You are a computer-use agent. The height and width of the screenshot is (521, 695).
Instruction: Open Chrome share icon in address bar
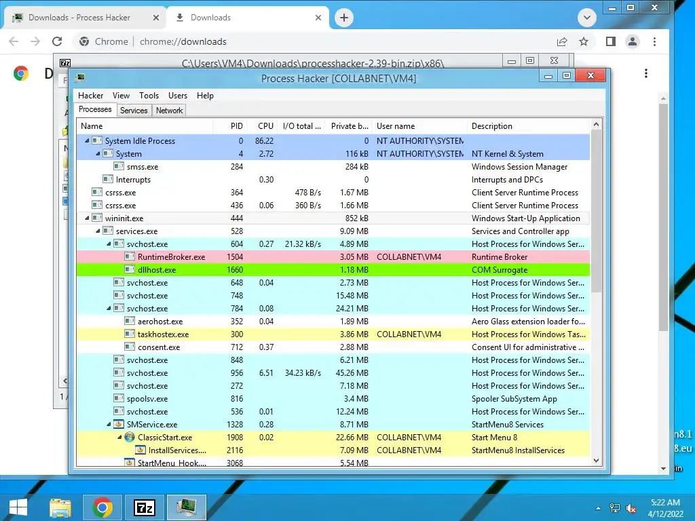pos(561,41)
